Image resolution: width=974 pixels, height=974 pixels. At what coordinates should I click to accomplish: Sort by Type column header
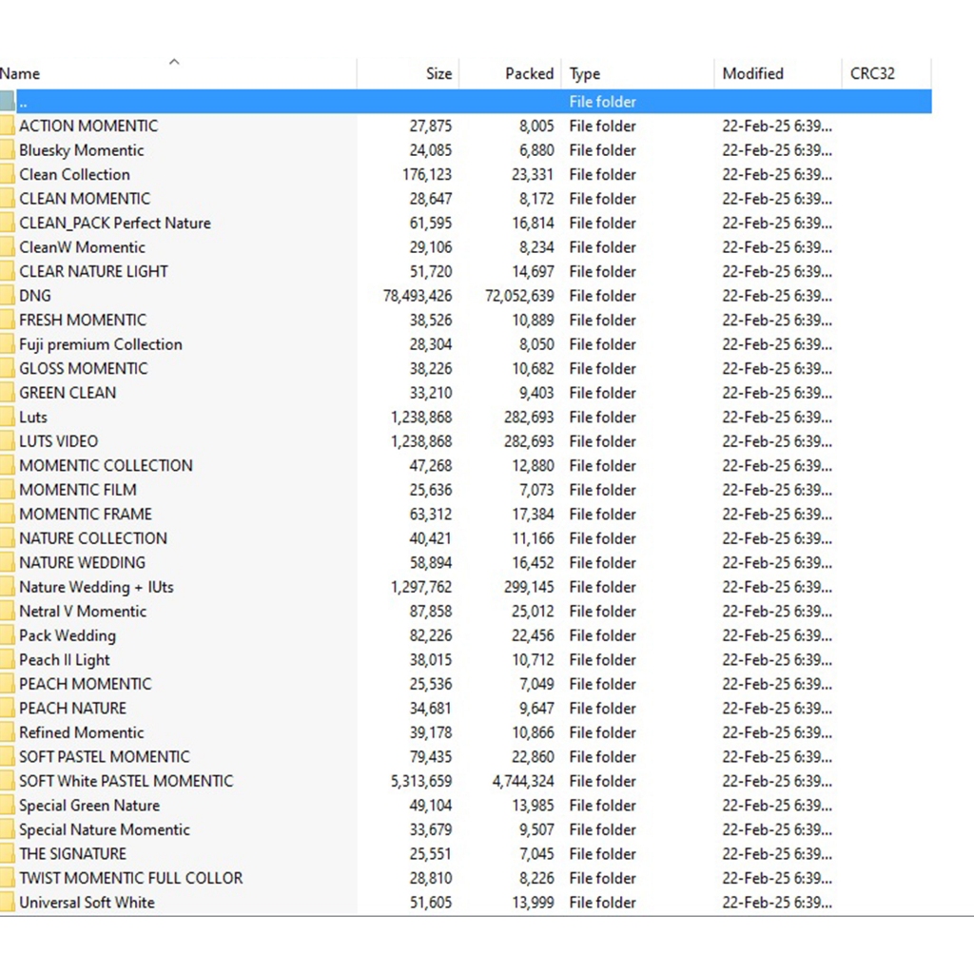[585, 74]
